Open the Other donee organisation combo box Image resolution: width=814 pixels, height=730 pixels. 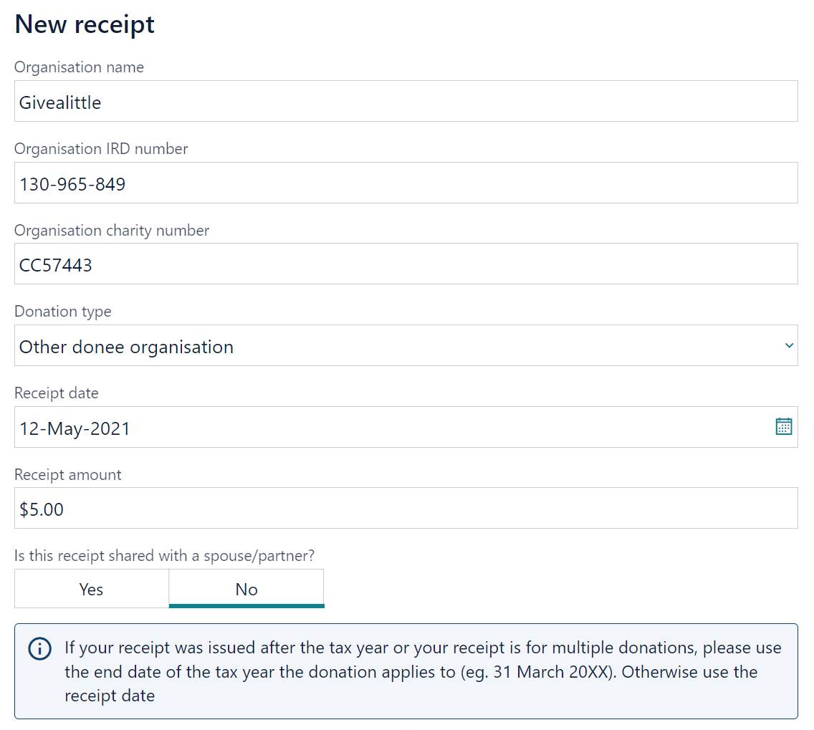406,345
